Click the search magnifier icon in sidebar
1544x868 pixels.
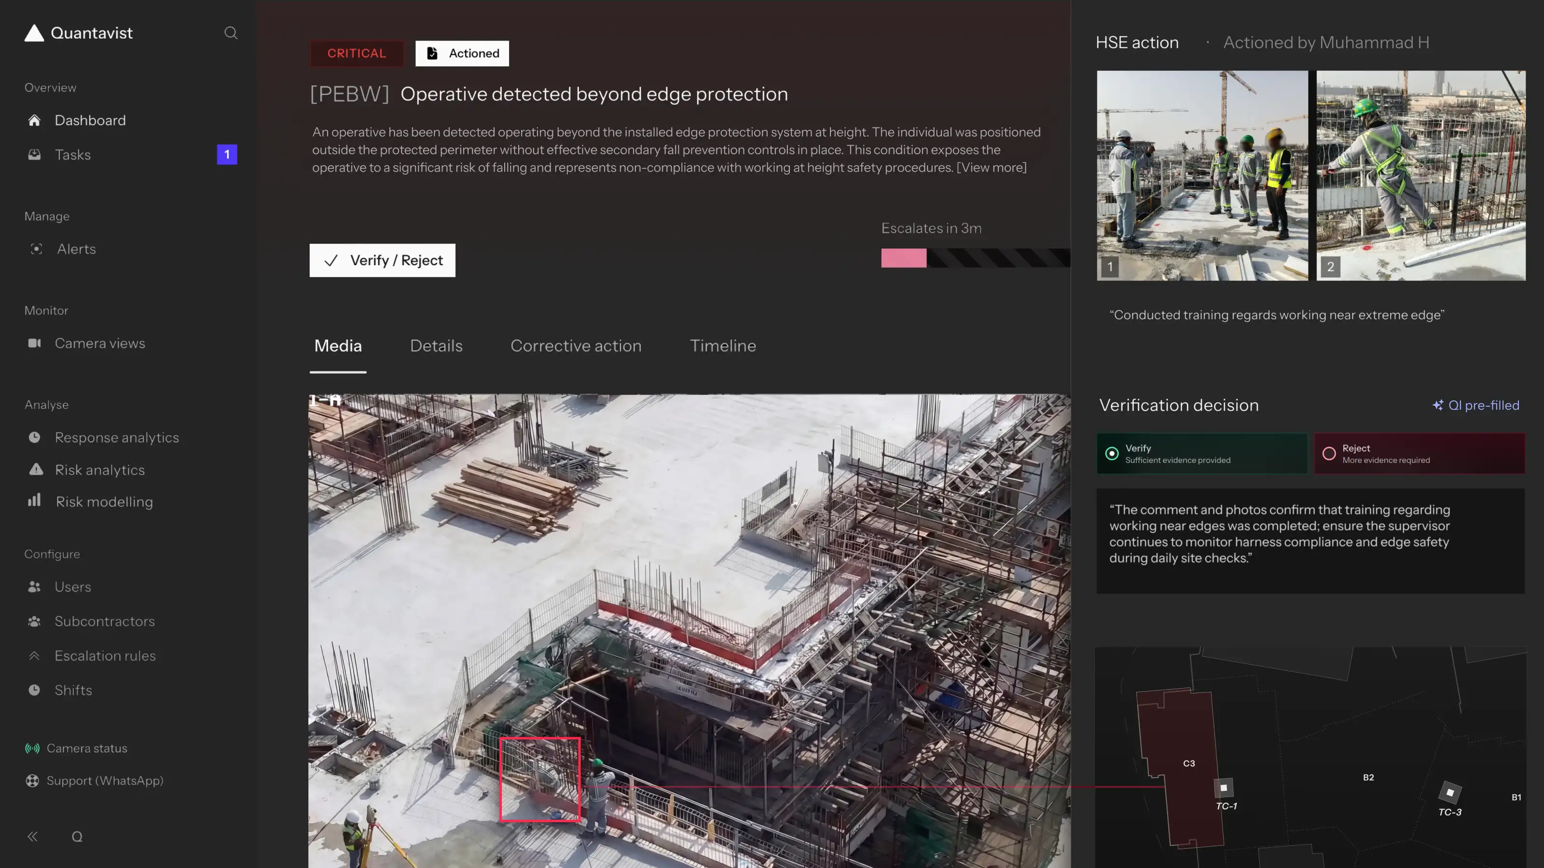(231, 33)
